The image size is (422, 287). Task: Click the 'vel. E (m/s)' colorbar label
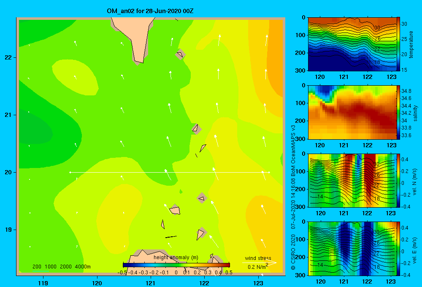pyautogui.click(x=415, y=250)
